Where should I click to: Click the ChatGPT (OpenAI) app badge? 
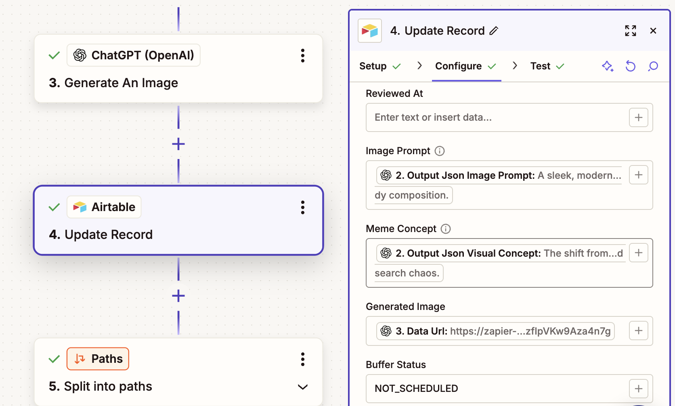[x=134, y=55]
